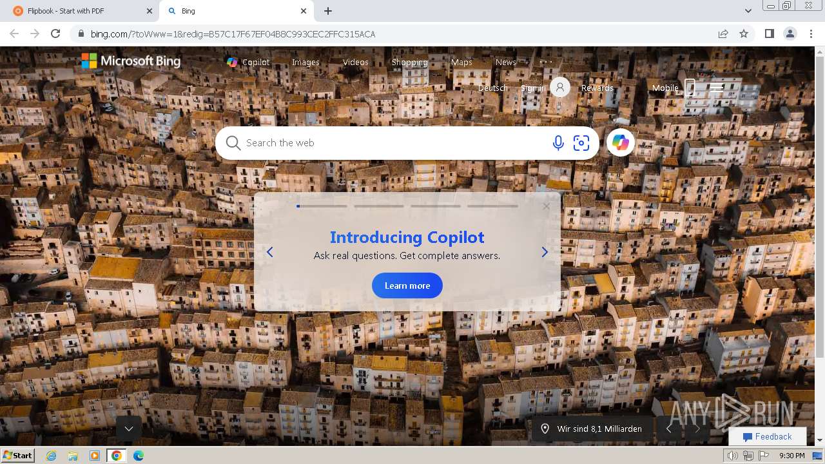
Task: Open media player taskbar icon
Action: point(95,456)
